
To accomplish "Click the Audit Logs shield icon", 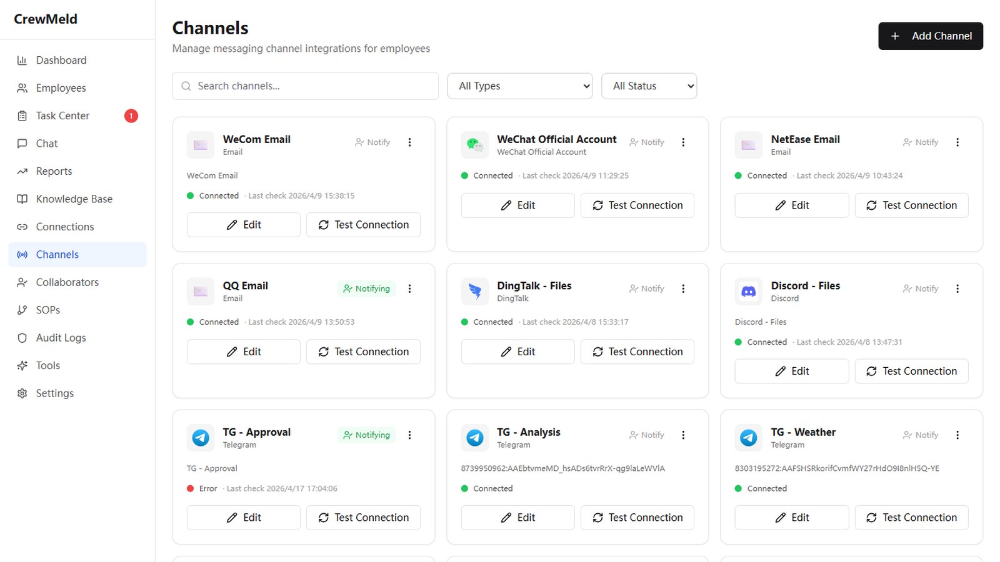I will coord(22,338).
